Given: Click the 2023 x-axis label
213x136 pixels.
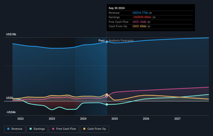Looking at the screenshot, I should coord(52,119).
